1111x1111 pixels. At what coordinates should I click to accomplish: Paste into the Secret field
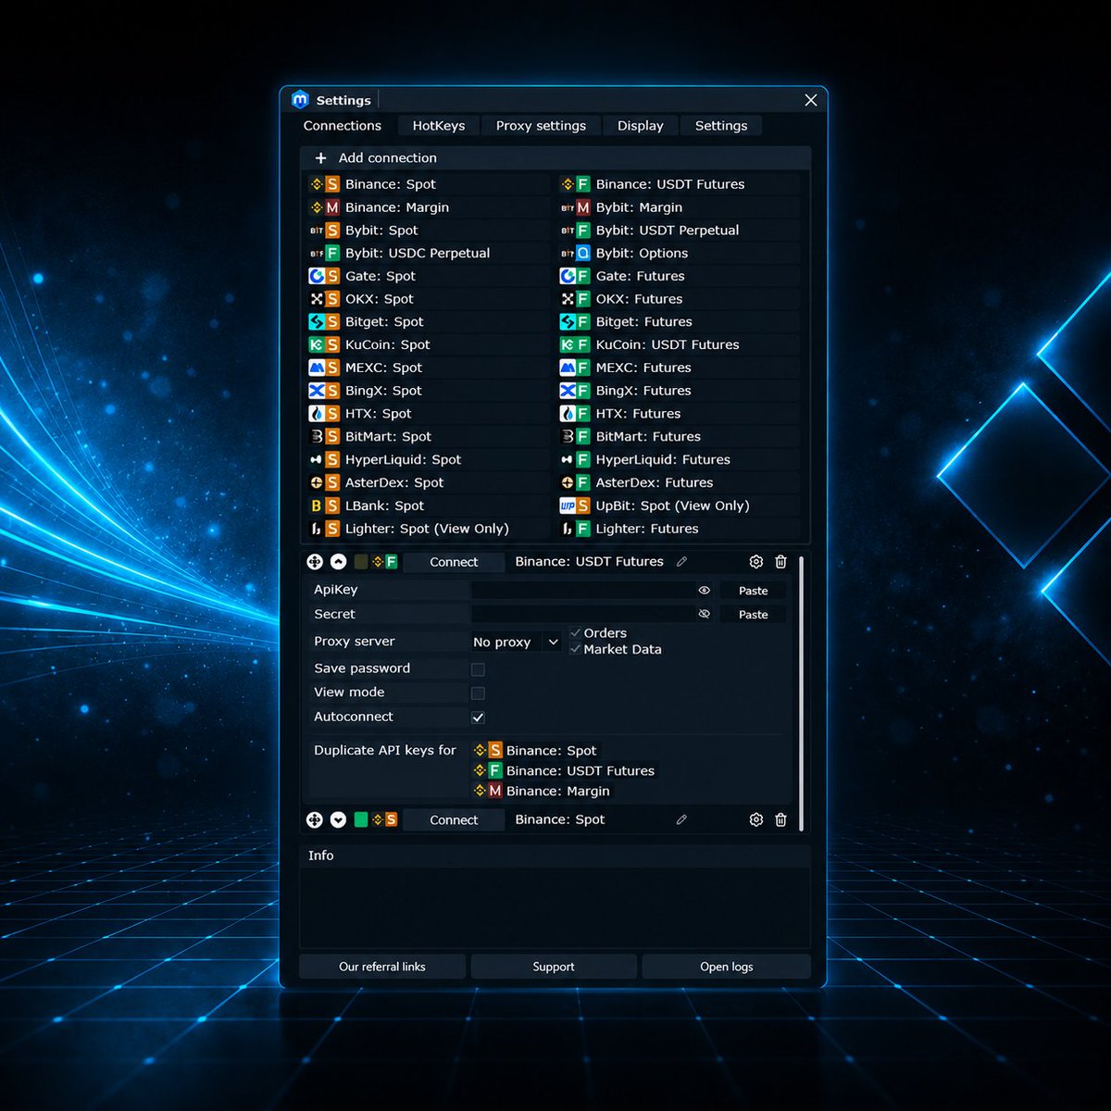[753, 615]
